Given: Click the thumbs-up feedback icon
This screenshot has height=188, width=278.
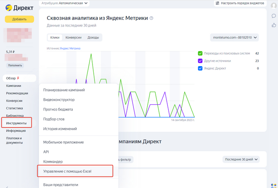Looking at the screenshot, I should [x=274, y=25].
